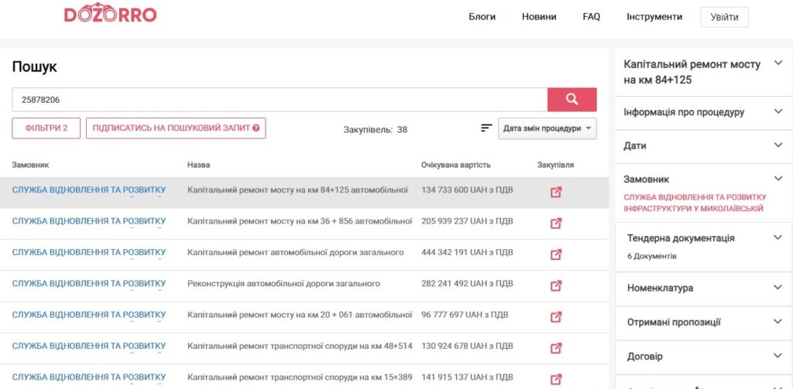Open external link for 96 777 697 UAH tender
Screen dimensions: 793x389
555,316
